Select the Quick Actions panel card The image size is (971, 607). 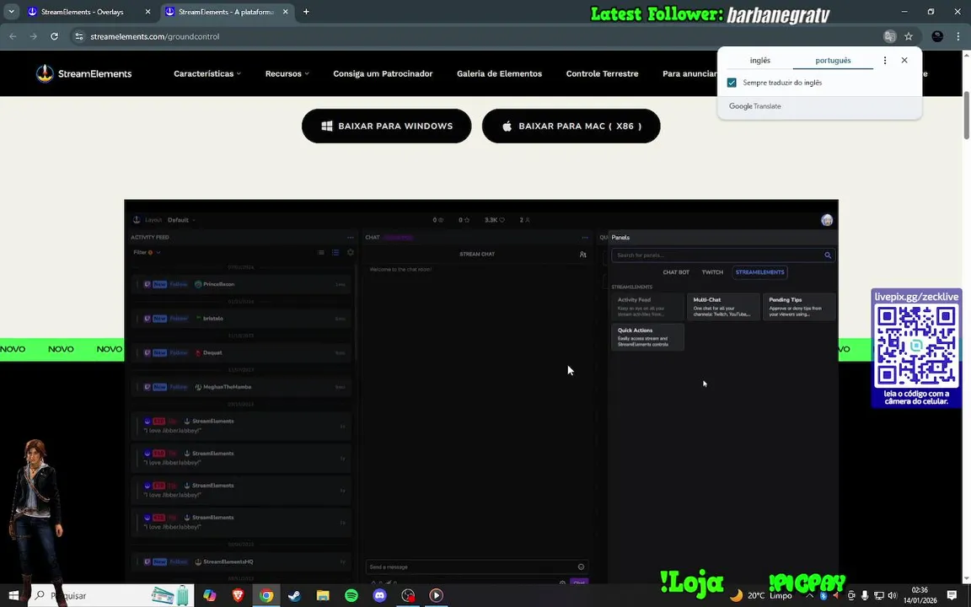click(x=647, y=337)
